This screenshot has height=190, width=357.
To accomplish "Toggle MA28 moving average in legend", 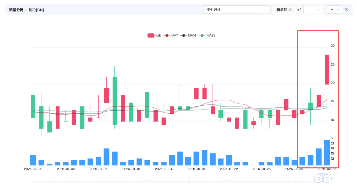I will tap(207, 35).
